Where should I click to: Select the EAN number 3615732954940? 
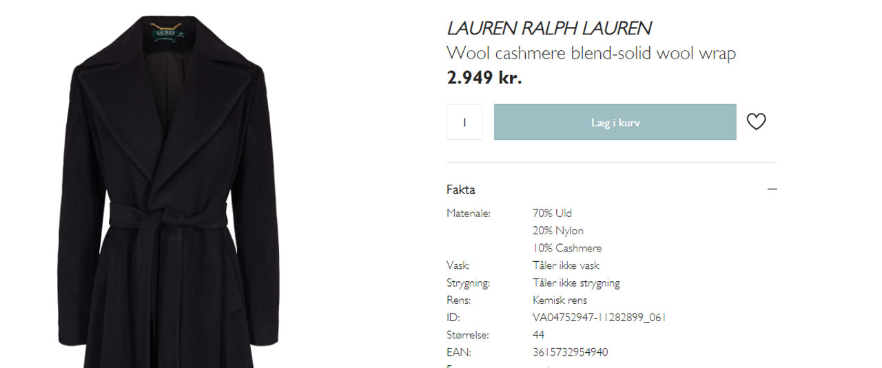[x=571, y=352]
